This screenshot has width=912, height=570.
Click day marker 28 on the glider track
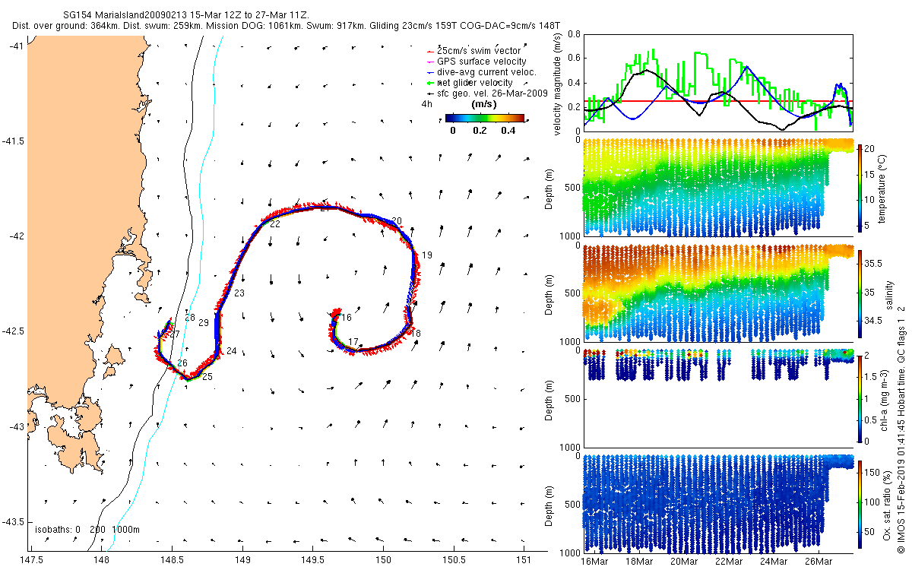click(x=190, y=318)
